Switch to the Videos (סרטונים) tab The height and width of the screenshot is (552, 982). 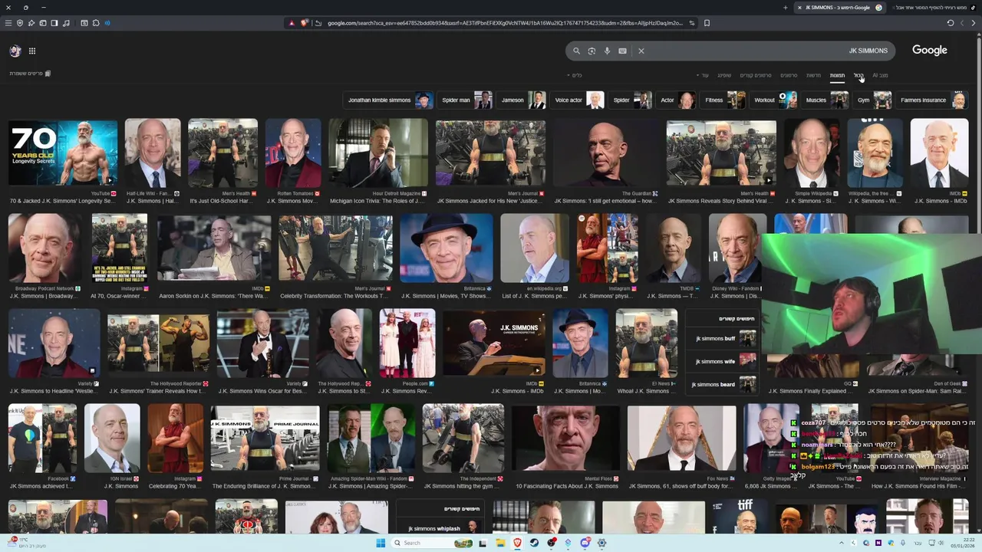(789, 75)
